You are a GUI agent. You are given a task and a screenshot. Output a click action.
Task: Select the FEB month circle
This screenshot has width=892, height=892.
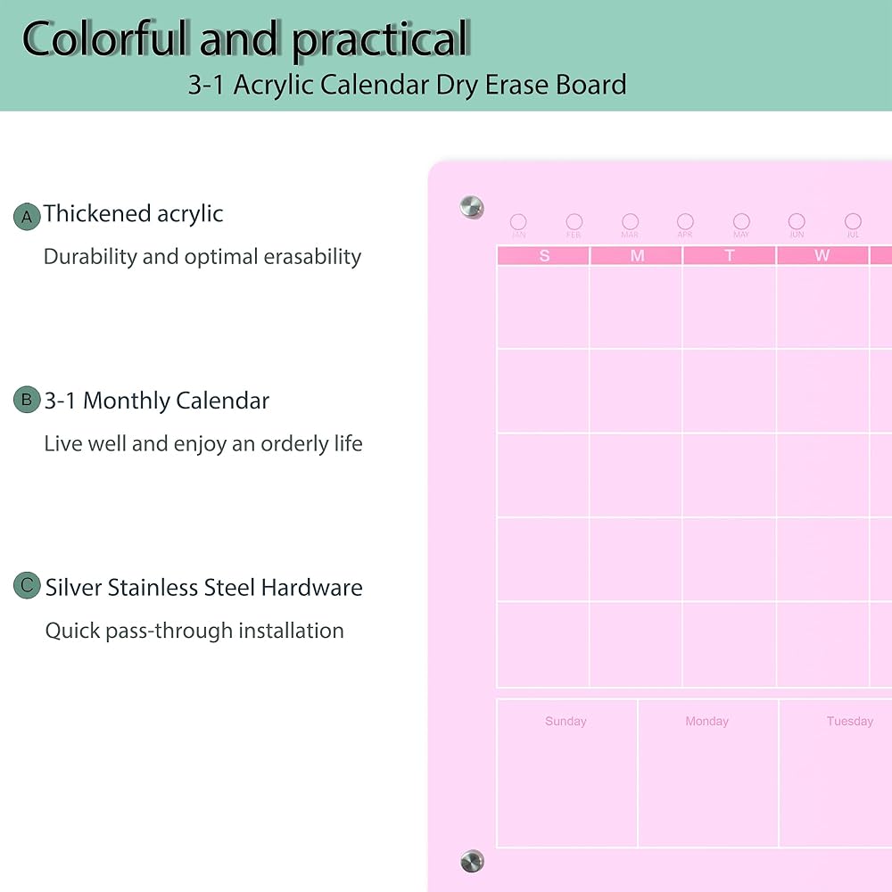pyautogui.click(x=574, y=221)
